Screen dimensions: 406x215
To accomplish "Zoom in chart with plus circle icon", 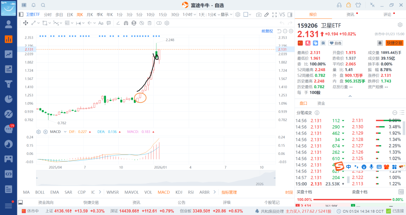I will (291, 31).
